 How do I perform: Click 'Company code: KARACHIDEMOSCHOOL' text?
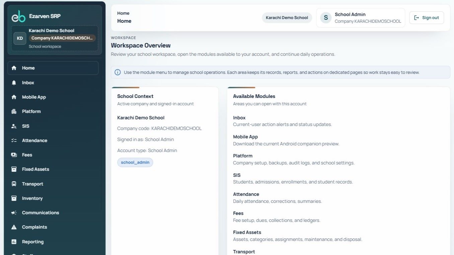(159, 128)
